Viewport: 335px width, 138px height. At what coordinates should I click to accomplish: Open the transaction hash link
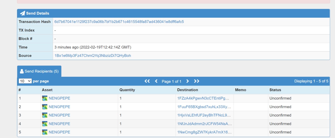pos(119,22)
